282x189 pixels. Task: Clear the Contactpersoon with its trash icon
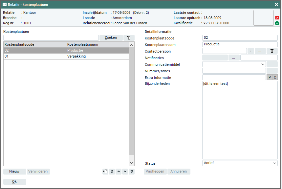(x=272, y=51)
